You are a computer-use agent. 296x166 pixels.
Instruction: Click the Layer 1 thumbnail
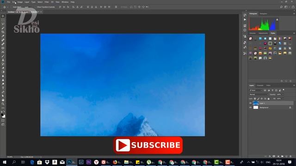coord(256,103)
